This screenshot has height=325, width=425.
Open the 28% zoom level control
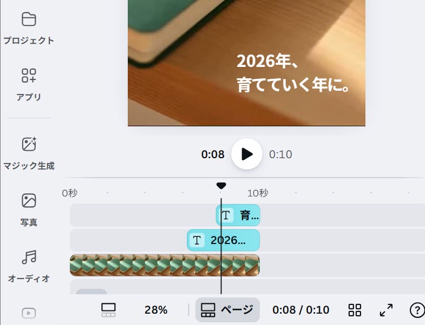[156, 310]
